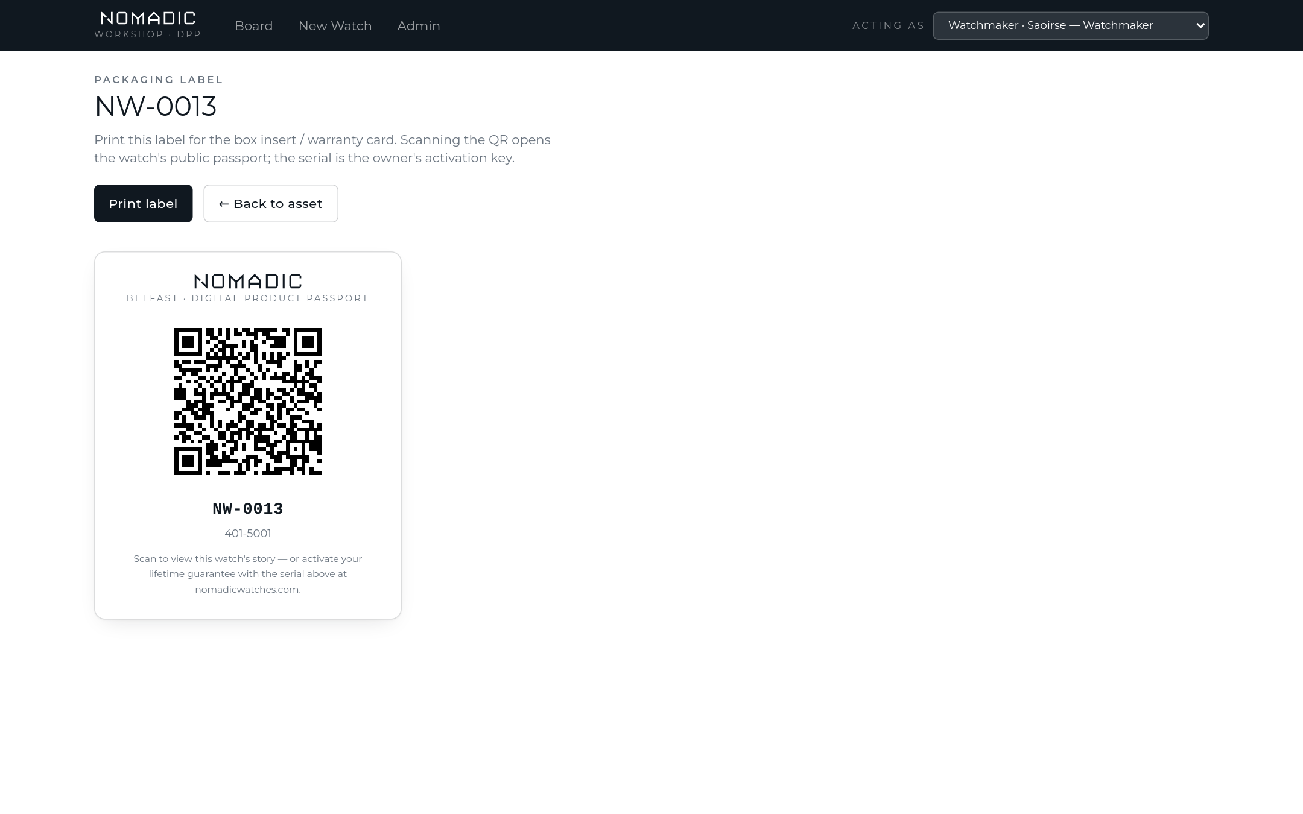Click the NOMADIC Workshop DPP logo
The width and height of the screenshot is (1303, 814).
[148, 25]
